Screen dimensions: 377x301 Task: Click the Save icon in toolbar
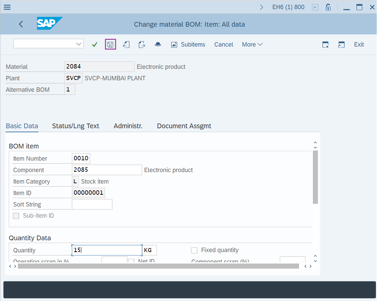[x=110, y=45]
